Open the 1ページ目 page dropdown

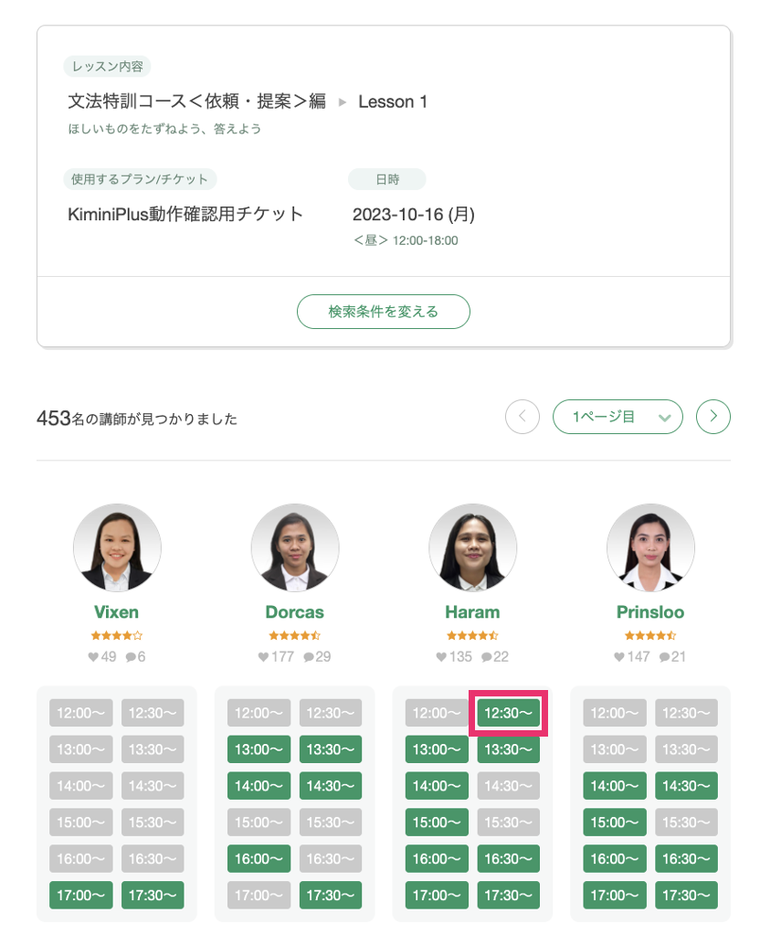click(x=617, y=417)
